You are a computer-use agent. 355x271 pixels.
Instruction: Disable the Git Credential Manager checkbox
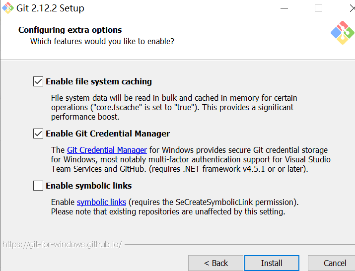tap(38, 134)
